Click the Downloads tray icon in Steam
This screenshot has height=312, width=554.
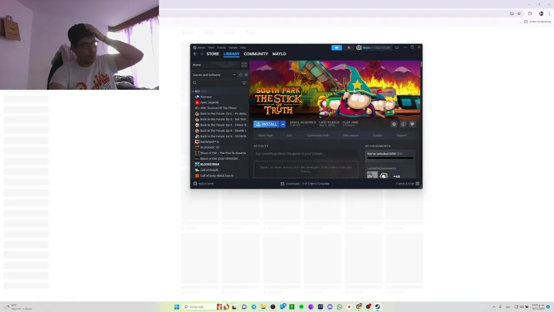click(x=282, y=184)
